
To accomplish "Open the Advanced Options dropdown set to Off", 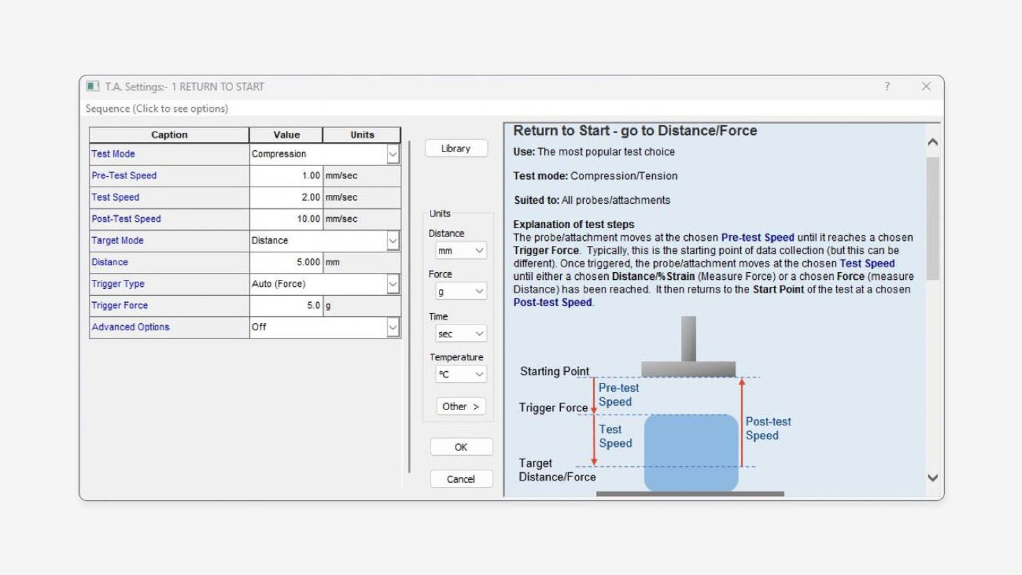I will click(394, 327).
